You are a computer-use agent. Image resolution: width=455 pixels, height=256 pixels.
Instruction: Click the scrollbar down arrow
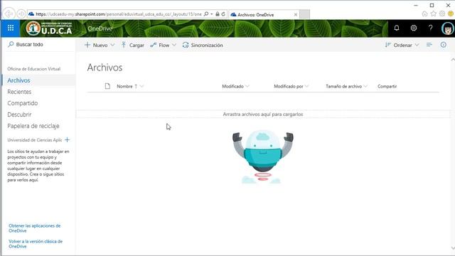click(452, 248)
